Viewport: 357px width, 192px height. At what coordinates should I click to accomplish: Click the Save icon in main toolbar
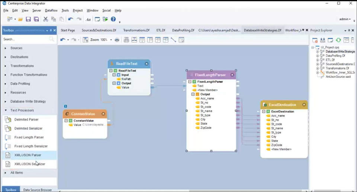click(x=28, y=19)
